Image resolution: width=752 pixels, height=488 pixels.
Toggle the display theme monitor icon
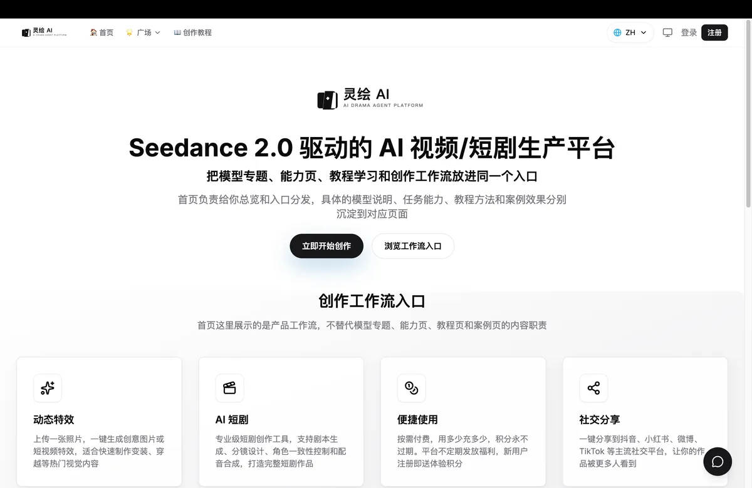click(667, 33)
